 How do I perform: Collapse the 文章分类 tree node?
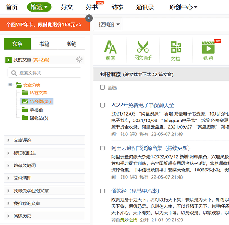[x=10, y=85]
